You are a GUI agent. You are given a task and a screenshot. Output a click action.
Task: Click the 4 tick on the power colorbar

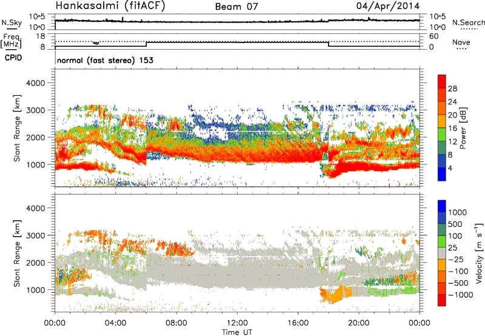pos(450,169)
